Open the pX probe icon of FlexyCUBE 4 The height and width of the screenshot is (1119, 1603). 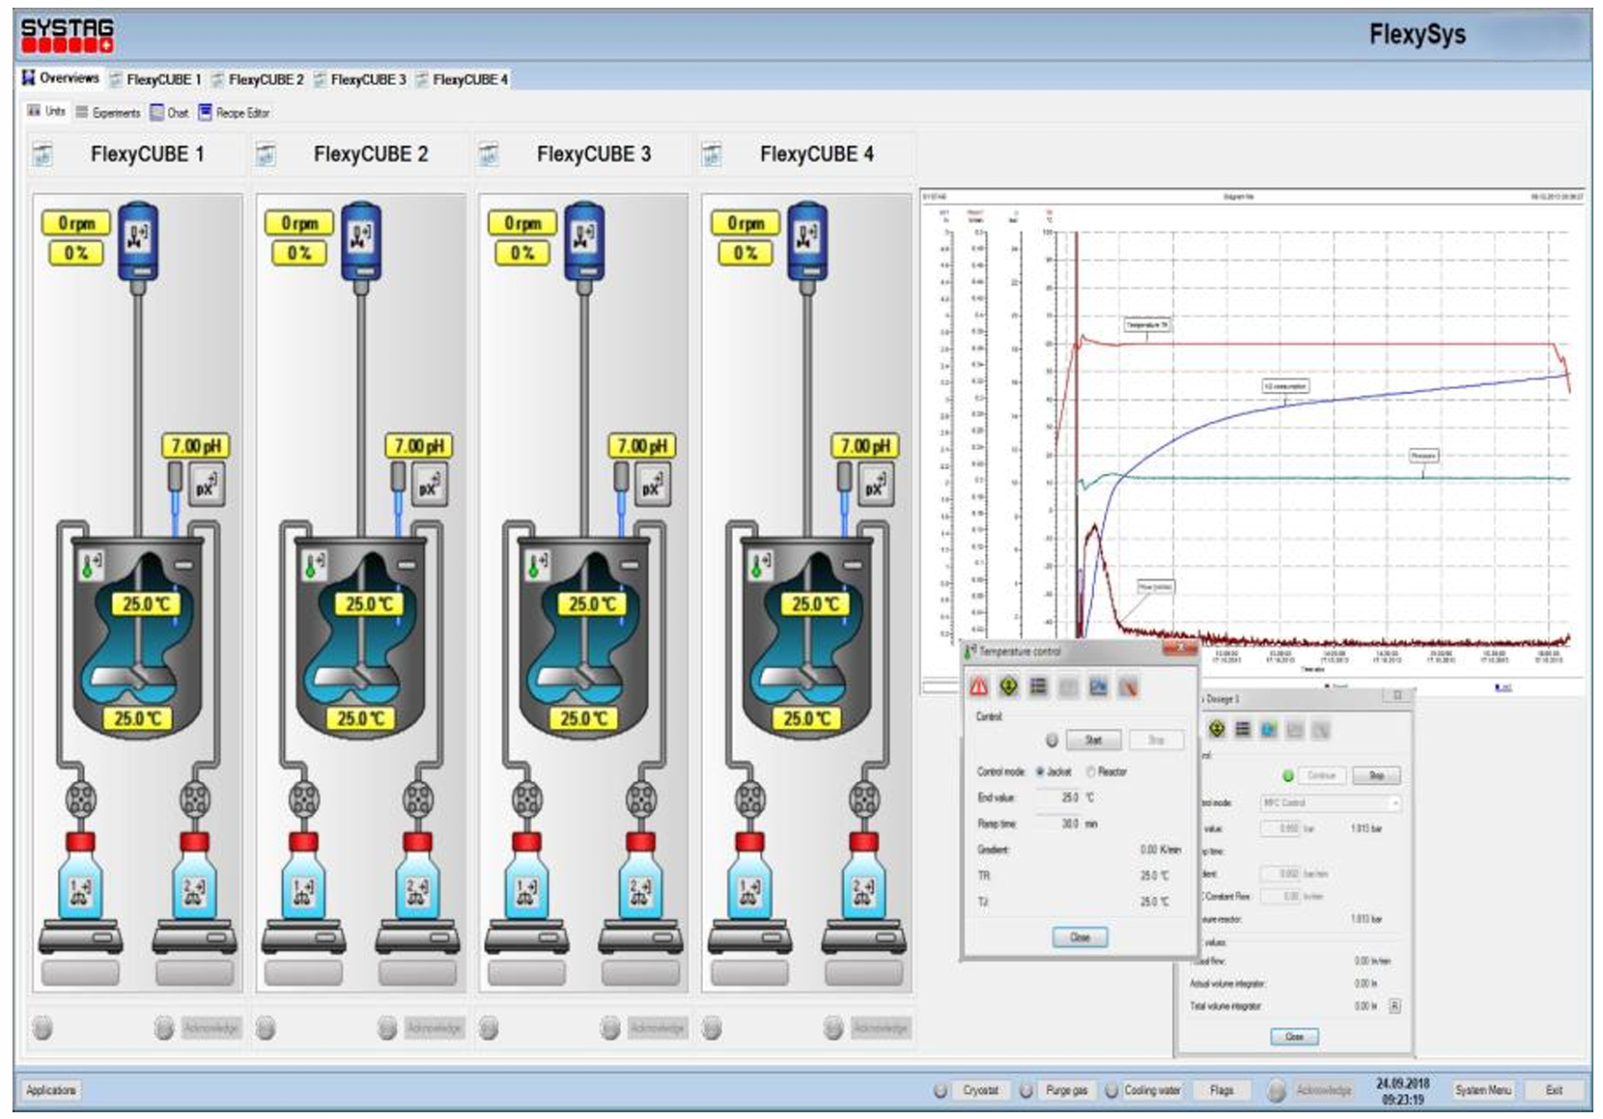tap(875, 486)
